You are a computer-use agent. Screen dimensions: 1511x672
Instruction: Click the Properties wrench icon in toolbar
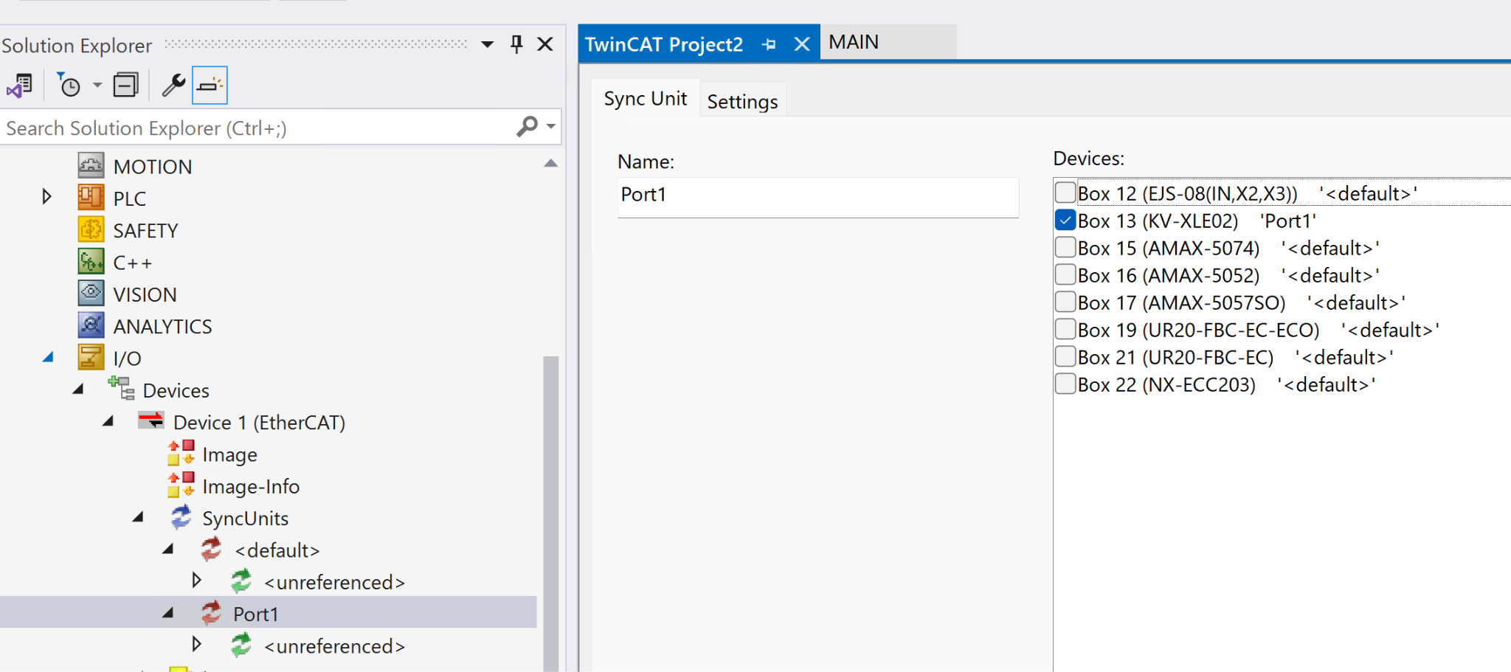pos(173,86)
